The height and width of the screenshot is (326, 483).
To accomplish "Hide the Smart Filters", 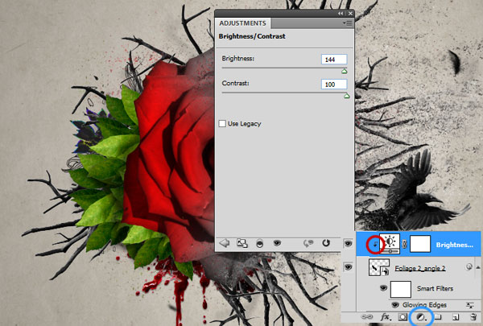I will tap(382, 287).
